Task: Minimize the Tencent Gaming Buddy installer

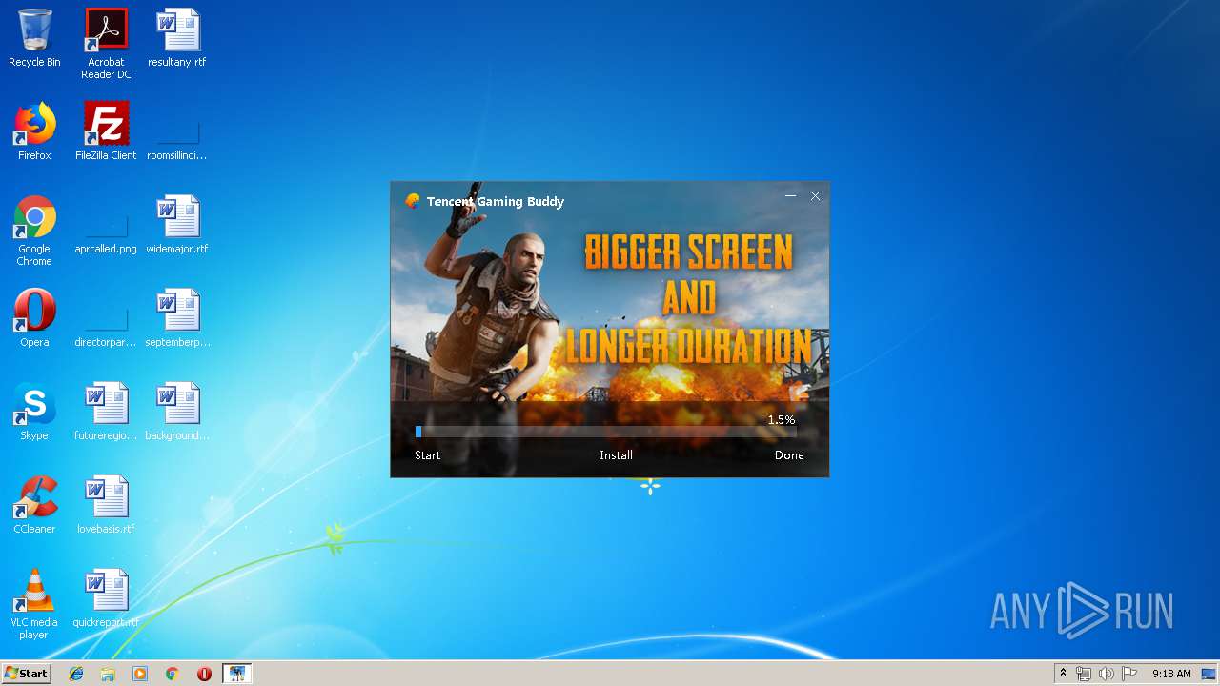Action: click(790, 195)
